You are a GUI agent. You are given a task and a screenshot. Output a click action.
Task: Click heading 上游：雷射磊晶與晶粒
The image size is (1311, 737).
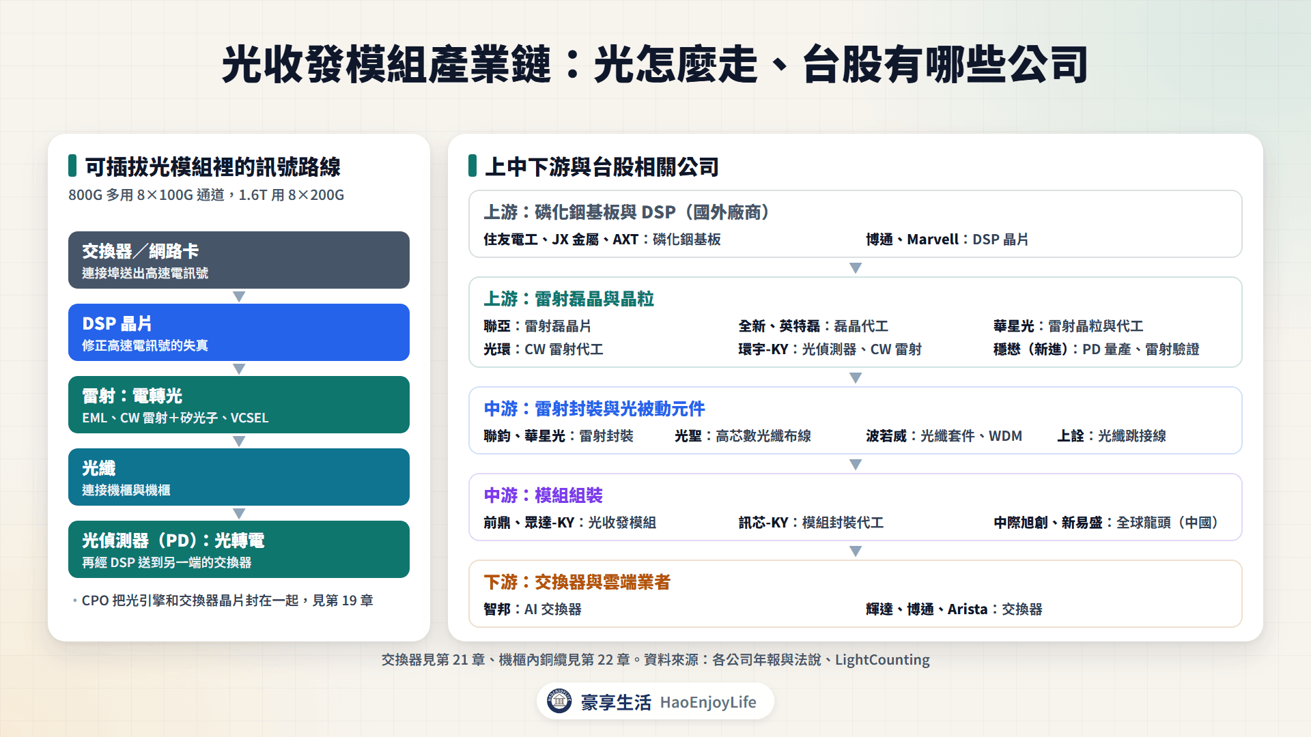[569, 299]
